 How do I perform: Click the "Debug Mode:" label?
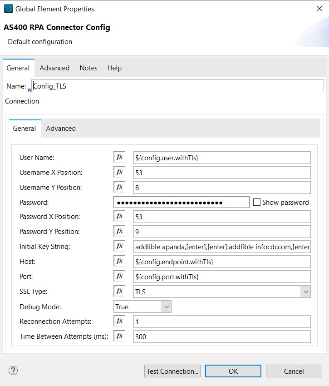click(40, 307)
